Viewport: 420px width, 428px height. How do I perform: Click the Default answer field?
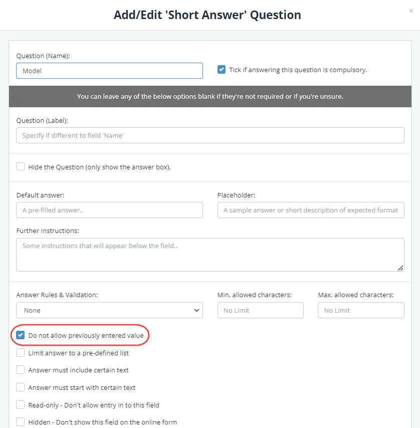point(109,210)
